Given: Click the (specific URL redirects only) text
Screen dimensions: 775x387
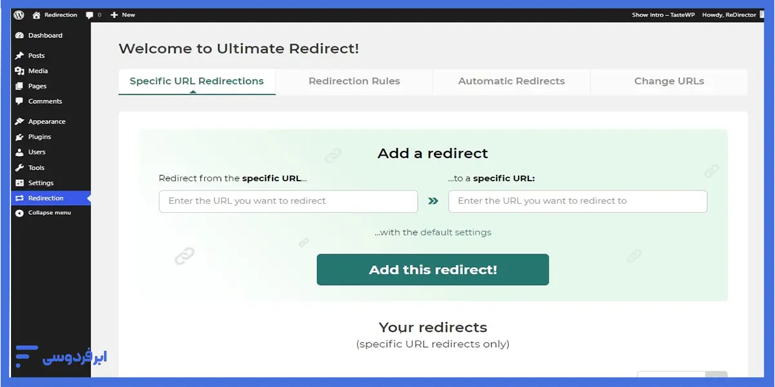Looking at the screenshot, I should [433, 344].
